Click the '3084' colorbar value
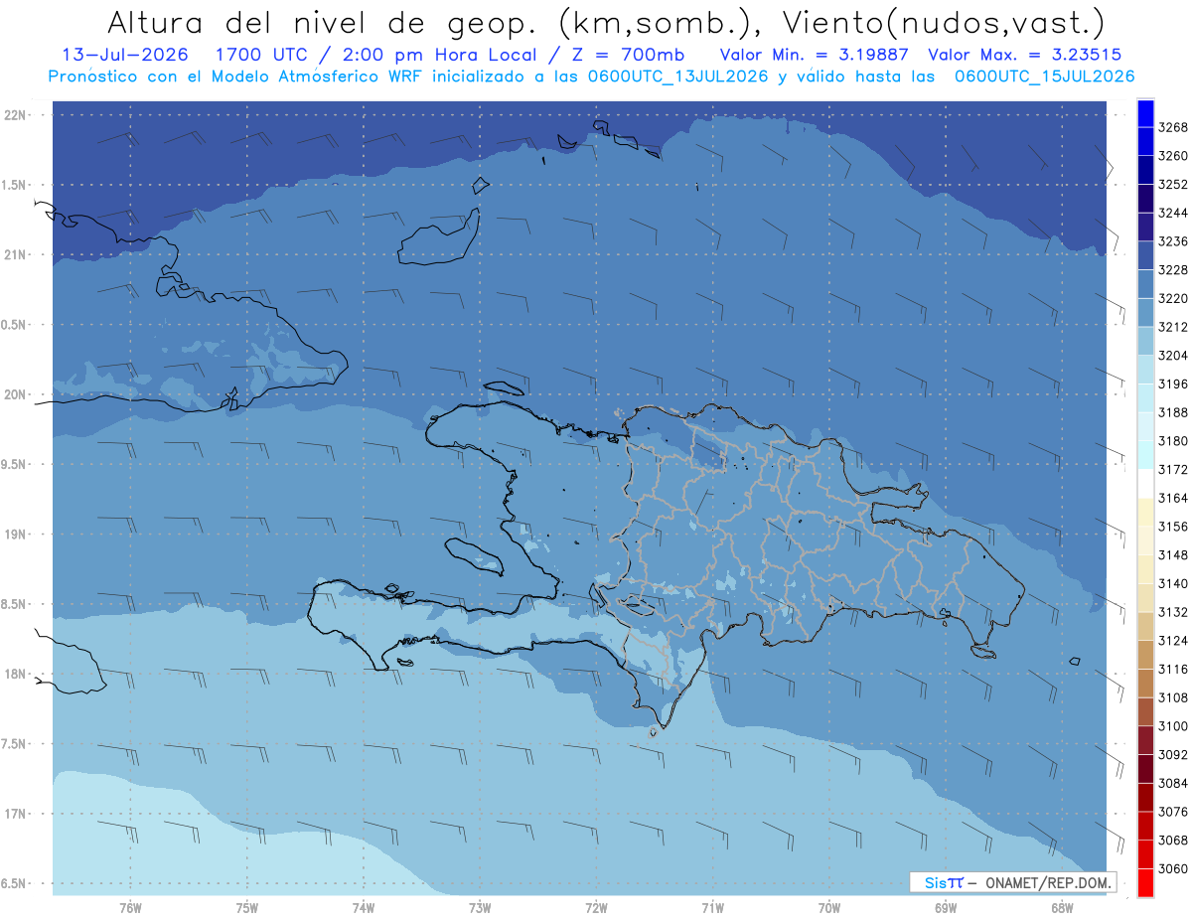 coord(1173,783)
